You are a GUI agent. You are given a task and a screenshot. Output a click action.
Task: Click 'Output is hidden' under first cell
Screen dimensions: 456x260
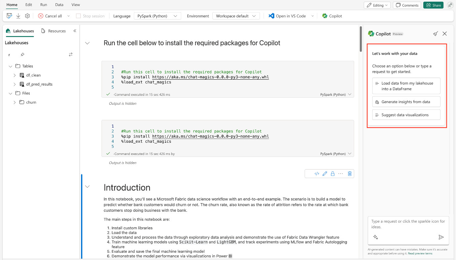click(x=123, y=103)
